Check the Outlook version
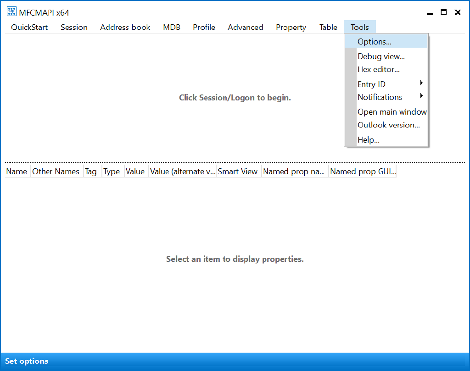 389,125
